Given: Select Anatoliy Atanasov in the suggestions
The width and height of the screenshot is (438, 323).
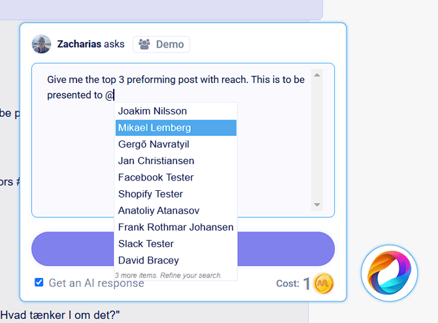Looking at the screenshot, I should (159, 211).
